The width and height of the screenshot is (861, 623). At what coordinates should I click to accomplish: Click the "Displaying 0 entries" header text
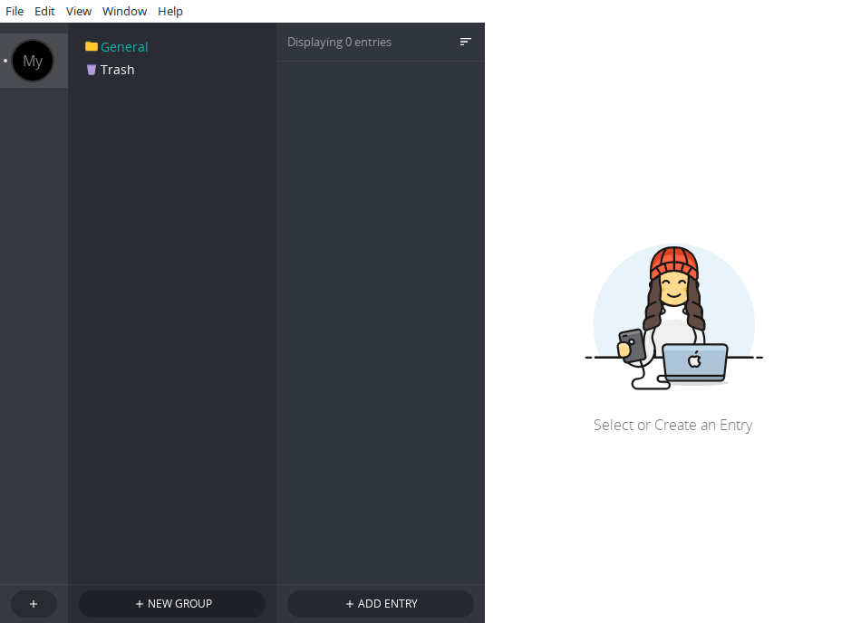pyautogui.click(x=339, y=42)
